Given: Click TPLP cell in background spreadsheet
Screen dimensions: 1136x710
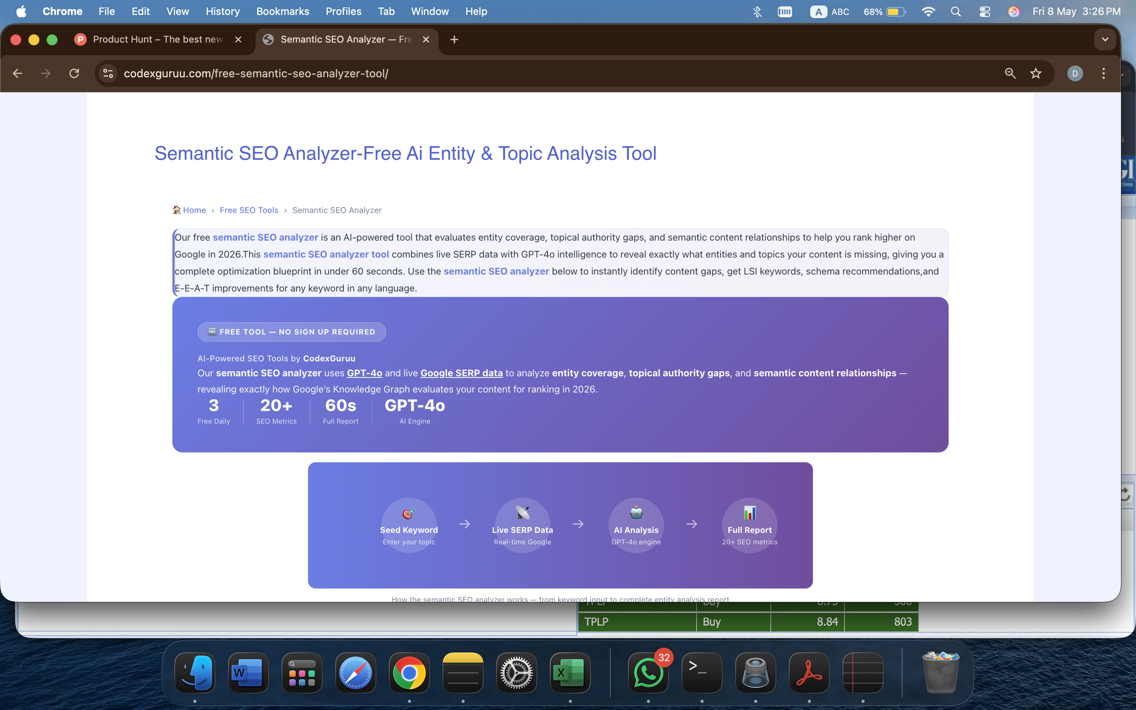Looking at the screenshot, I should (637, 622).
